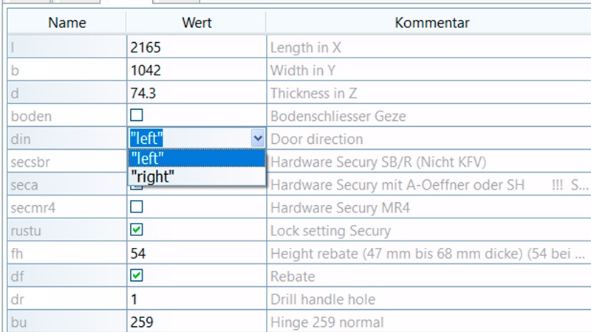Select the name cell "secsbr"
591x332 pixels.
click(67, 162)
